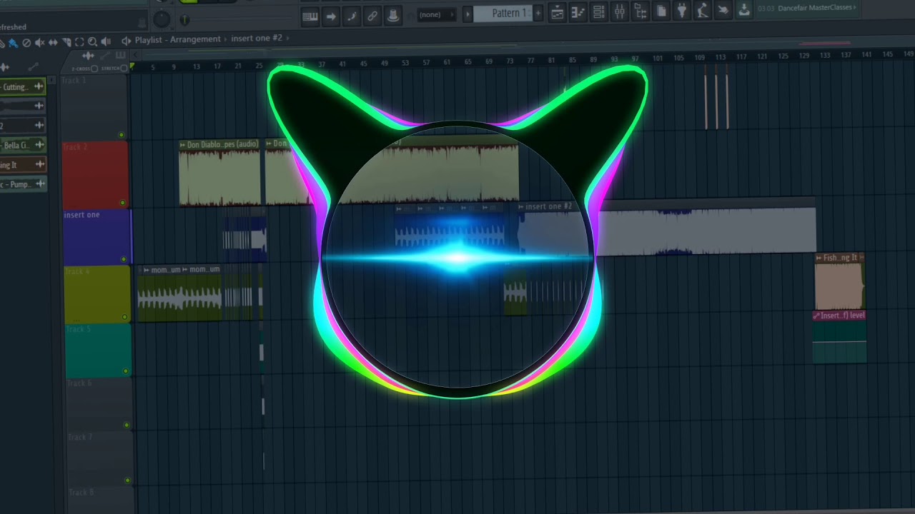
Task: Mute Track 1 with its green dot
Action: [122, 134]
